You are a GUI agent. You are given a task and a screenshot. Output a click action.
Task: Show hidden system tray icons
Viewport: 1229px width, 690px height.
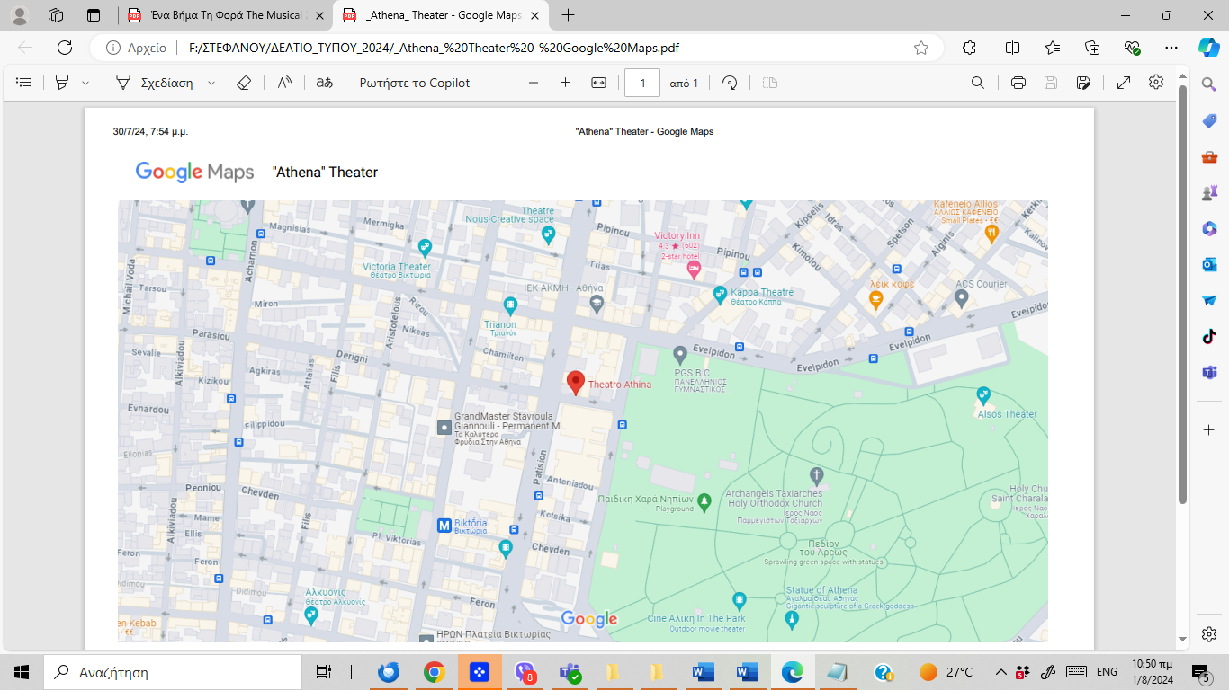[1000, 672]
